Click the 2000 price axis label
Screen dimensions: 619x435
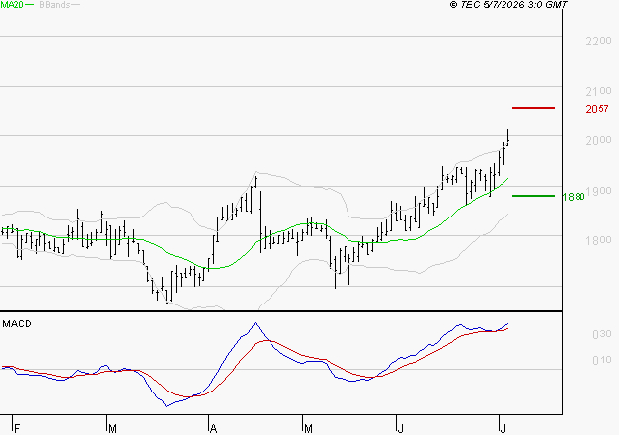[x=598, y=140]
